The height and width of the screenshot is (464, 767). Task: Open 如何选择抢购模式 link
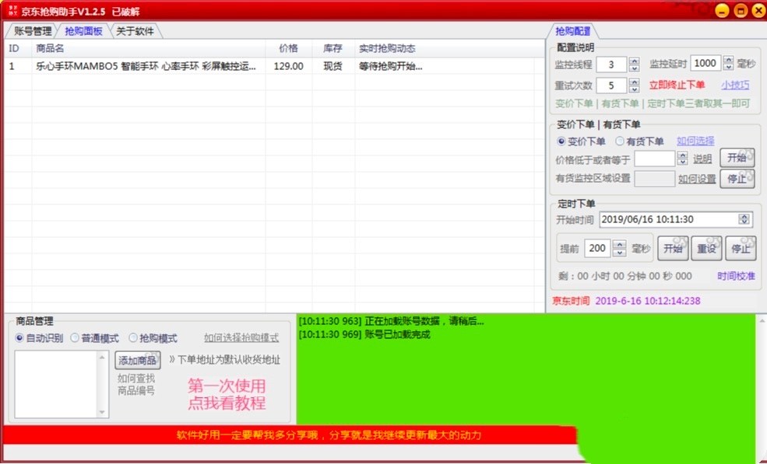(241, 337)
